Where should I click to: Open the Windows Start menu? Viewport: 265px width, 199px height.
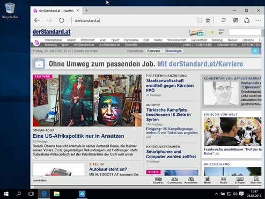coord(6,194)
